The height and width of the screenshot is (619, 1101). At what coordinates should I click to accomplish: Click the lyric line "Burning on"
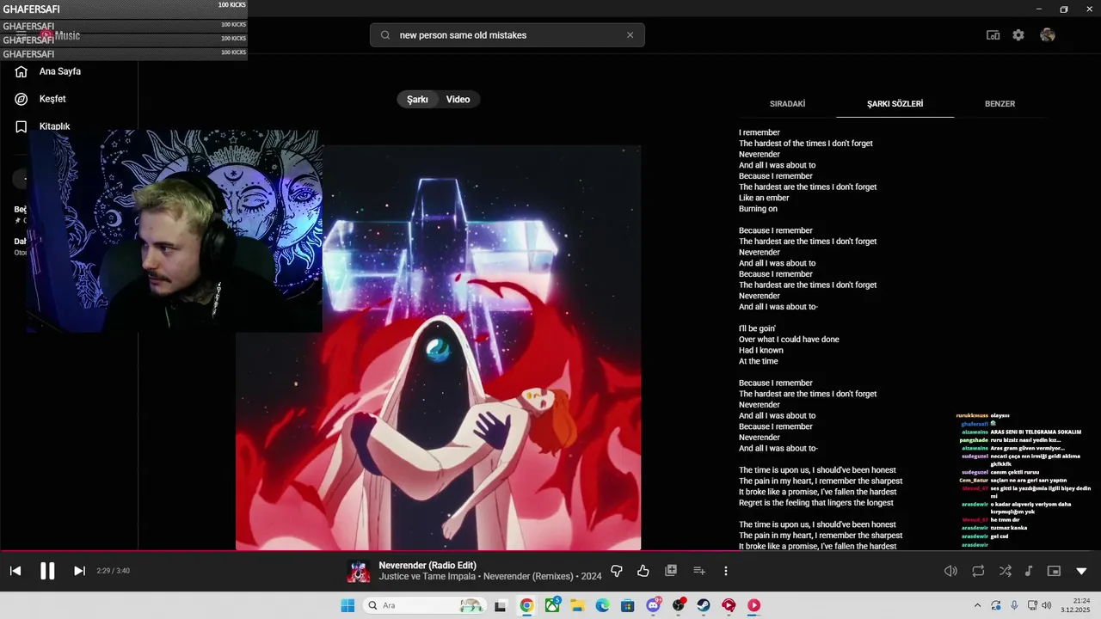click(758, 209)
